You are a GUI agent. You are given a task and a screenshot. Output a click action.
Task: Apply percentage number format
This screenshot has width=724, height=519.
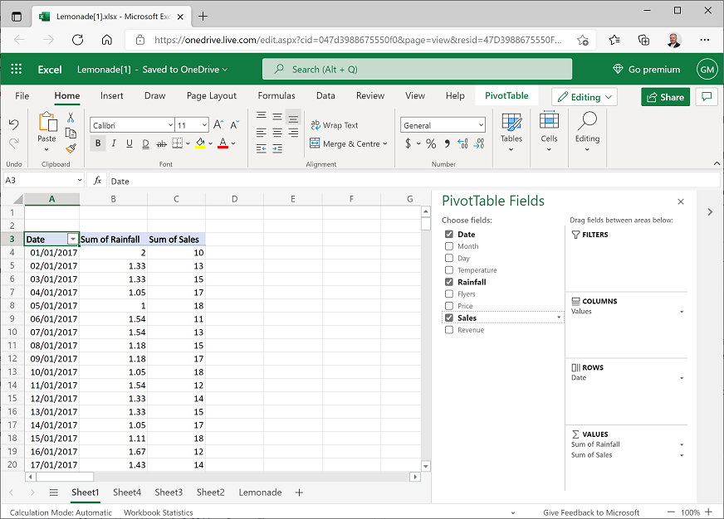pyautogui.click(x=430, y=143)
